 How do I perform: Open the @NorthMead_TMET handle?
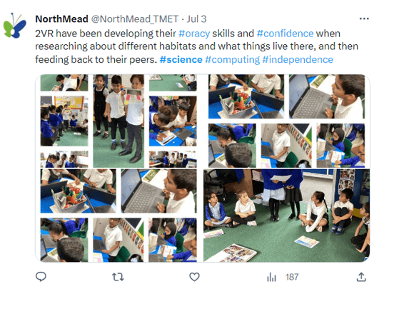[134, 19]
